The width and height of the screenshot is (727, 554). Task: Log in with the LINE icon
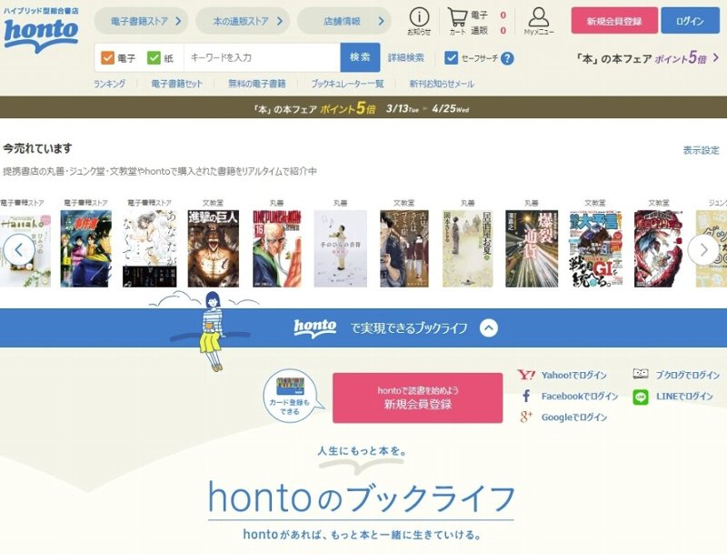(641, 397)
